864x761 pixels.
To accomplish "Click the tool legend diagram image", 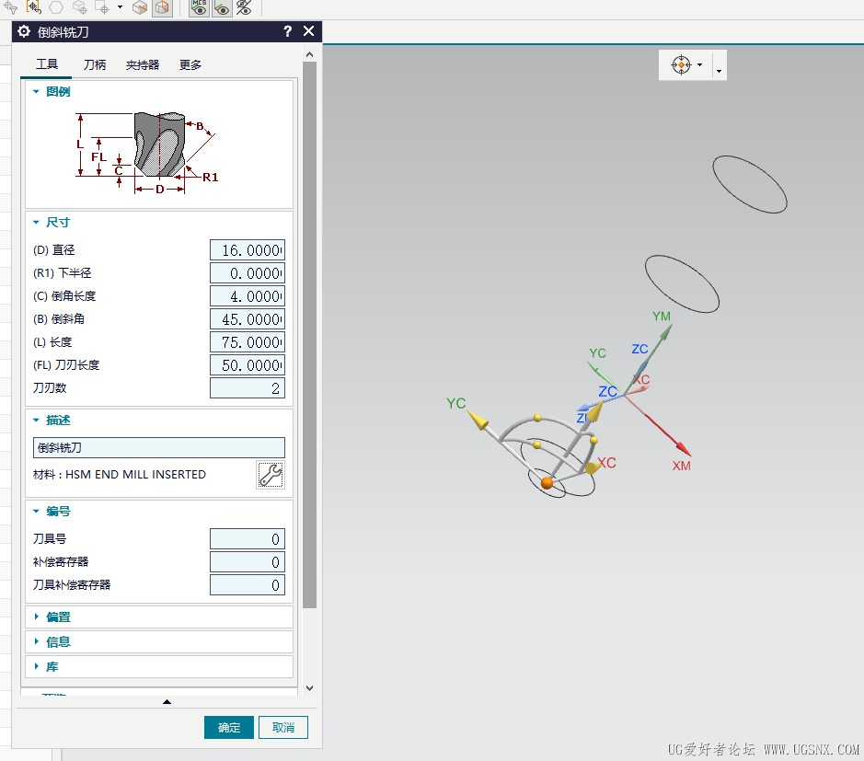I will (146, 152).
